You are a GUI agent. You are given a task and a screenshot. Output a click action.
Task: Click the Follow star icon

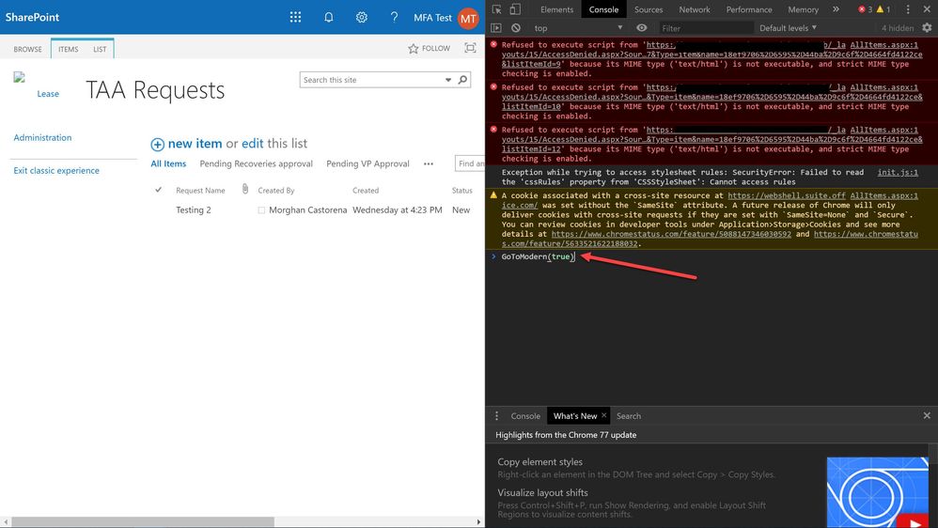click(x=413, y=49)
